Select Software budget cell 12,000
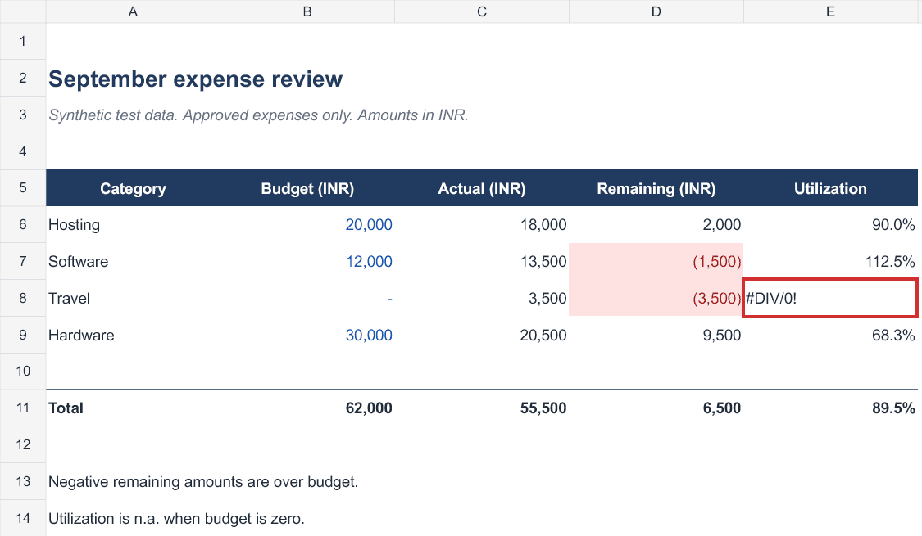Screen dimensions: 922x536 [x=307, y=261]
